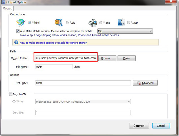
Task: Enable the Burn to CD checkbox
Action: coord(11,94)
